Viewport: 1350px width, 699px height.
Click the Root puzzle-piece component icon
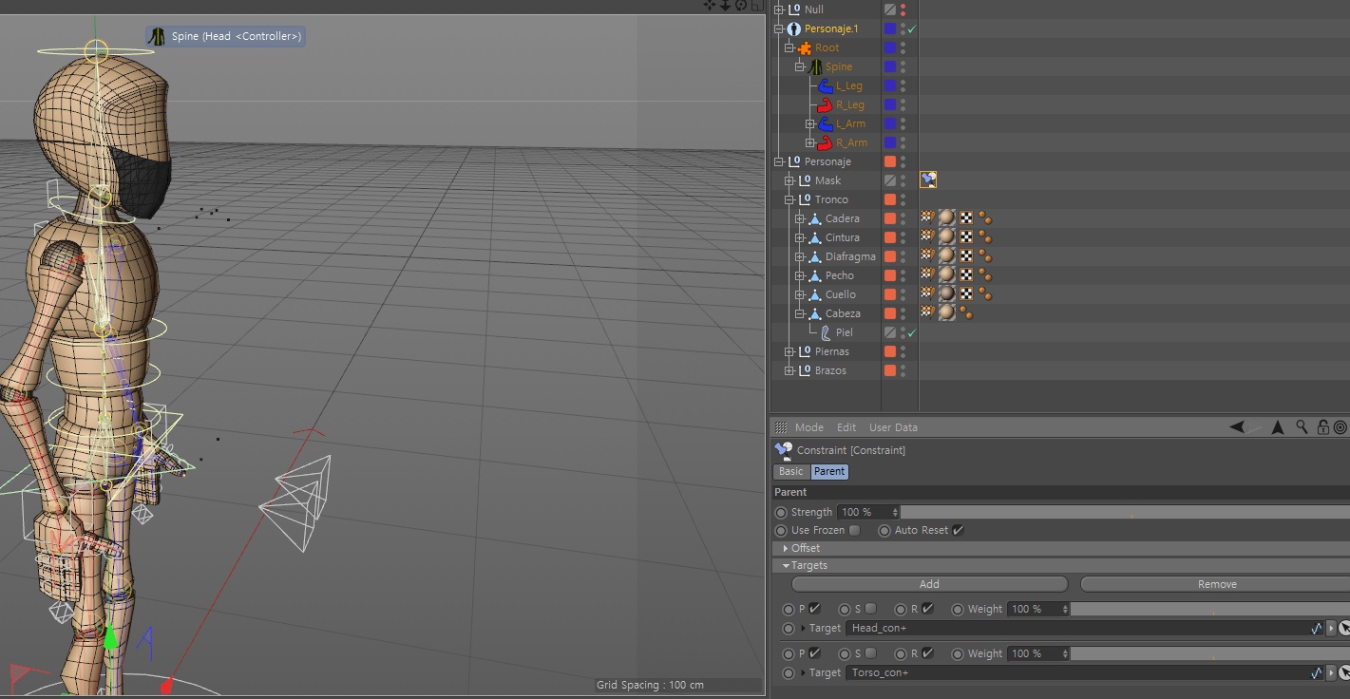click(805, 47)
